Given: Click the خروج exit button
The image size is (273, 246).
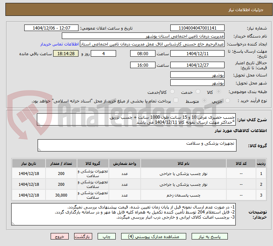Looking at the screenshot, I should [60, 237].
